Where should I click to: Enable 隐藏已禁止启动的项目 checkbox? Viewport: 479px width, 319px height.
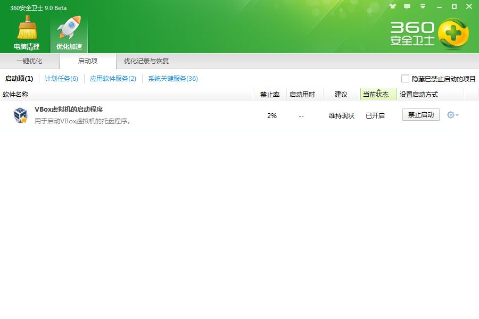[x=404, y=78]
